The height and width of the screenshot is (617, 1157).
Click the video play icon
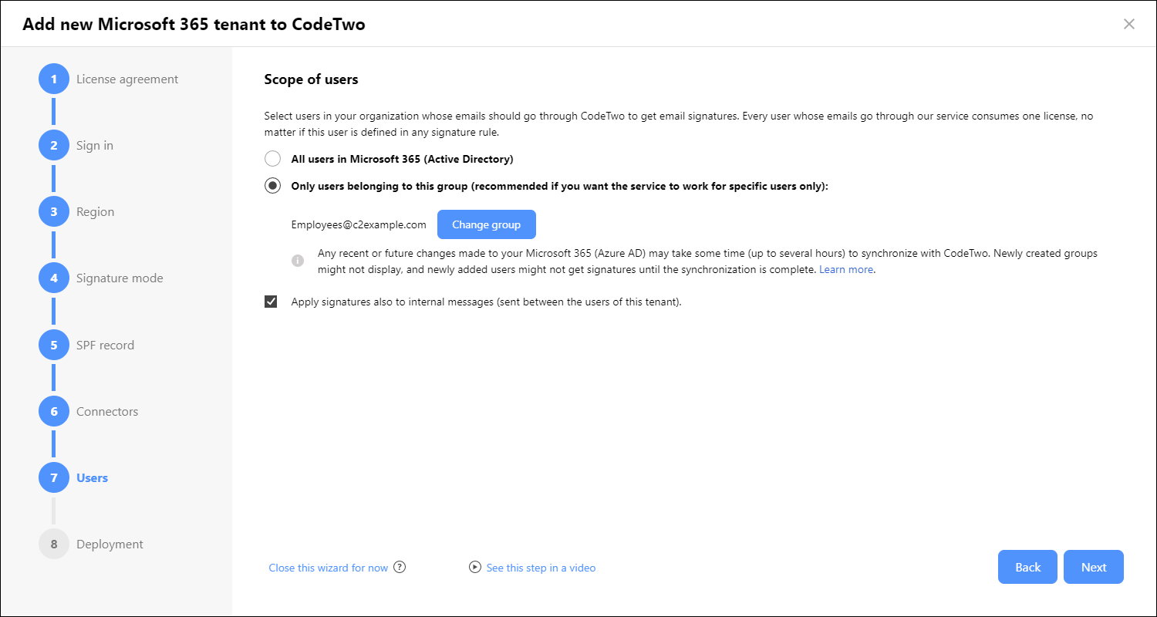[x=475, y=567]
